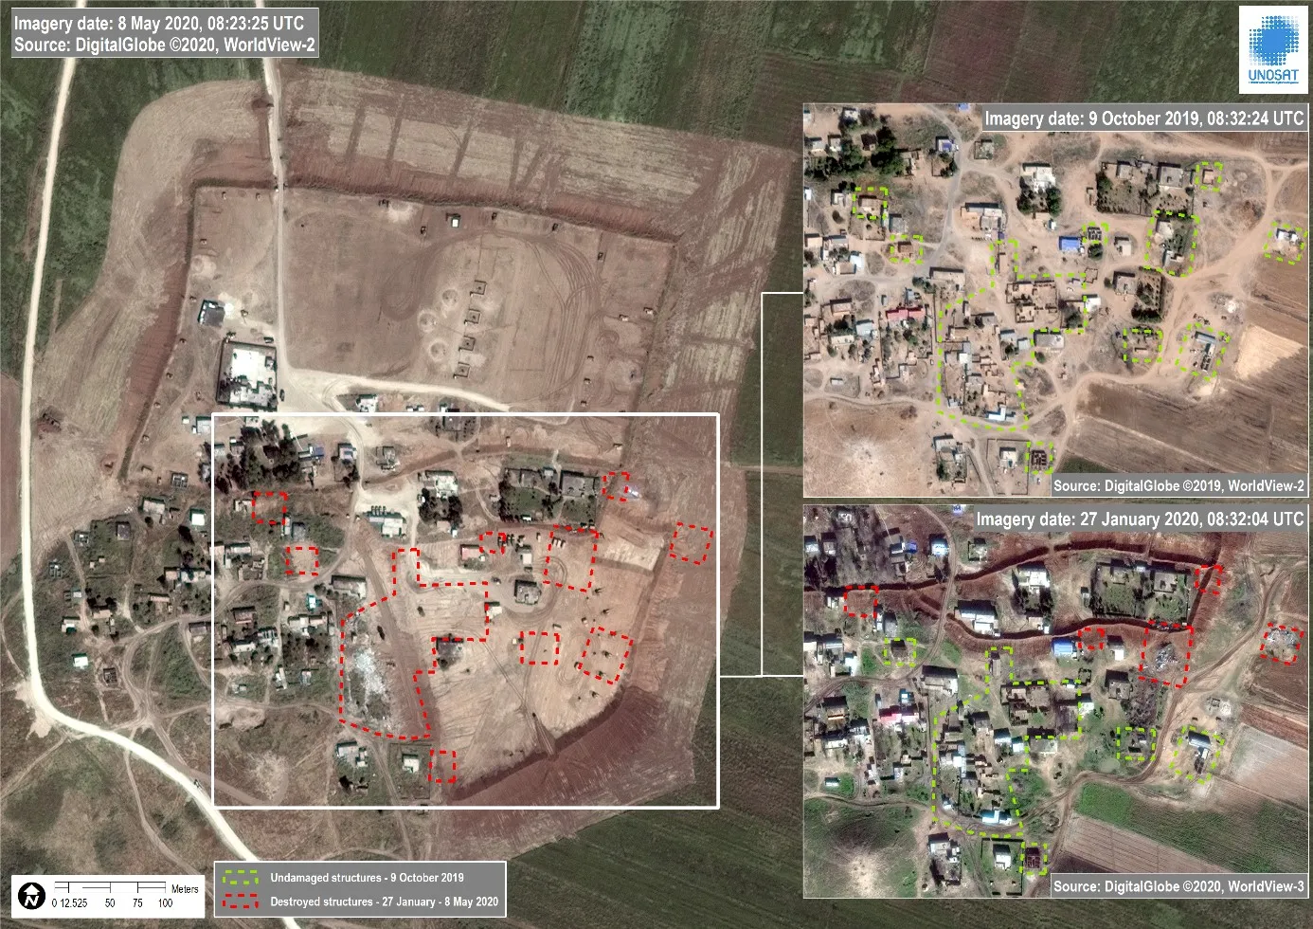1313x929 pixels.
Task: Click "Source: DigitalGlobe ©2020, WorldView-3" text
Action: pyautogui.click(x=1178, y=886)
